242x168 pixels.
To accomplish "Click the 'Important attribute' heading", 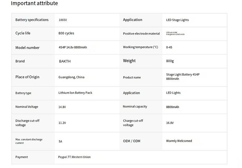I will (34, 3).
